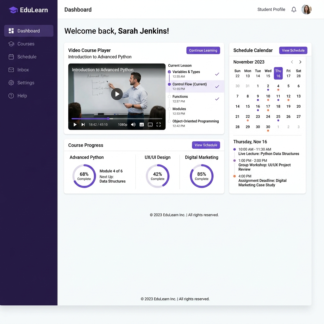
Task: Select November 25 in the calendar
Action: pyautogui.click(x=278, y=117)
